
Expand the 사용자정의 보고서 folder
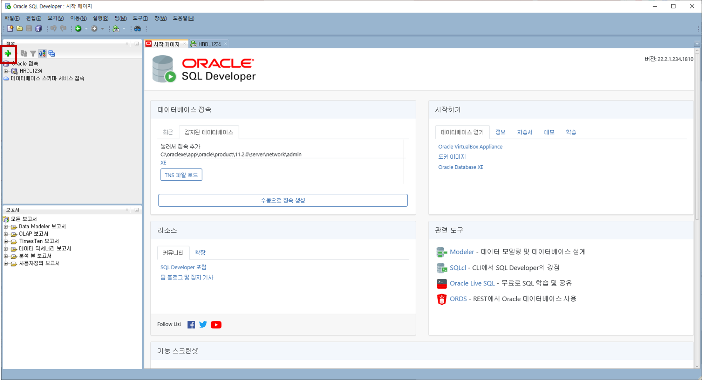coord(6,263)
